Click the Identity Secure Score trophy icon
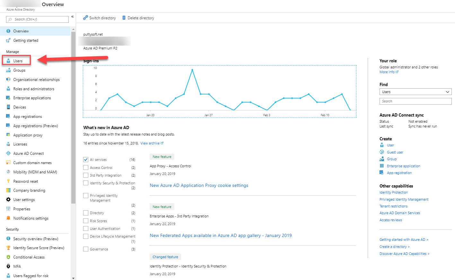This screenshot has width=455, height=280. point(8,248)
